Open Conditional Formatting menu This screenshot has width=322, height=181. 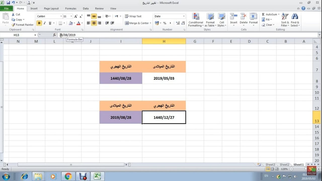(x=196, y=20)
